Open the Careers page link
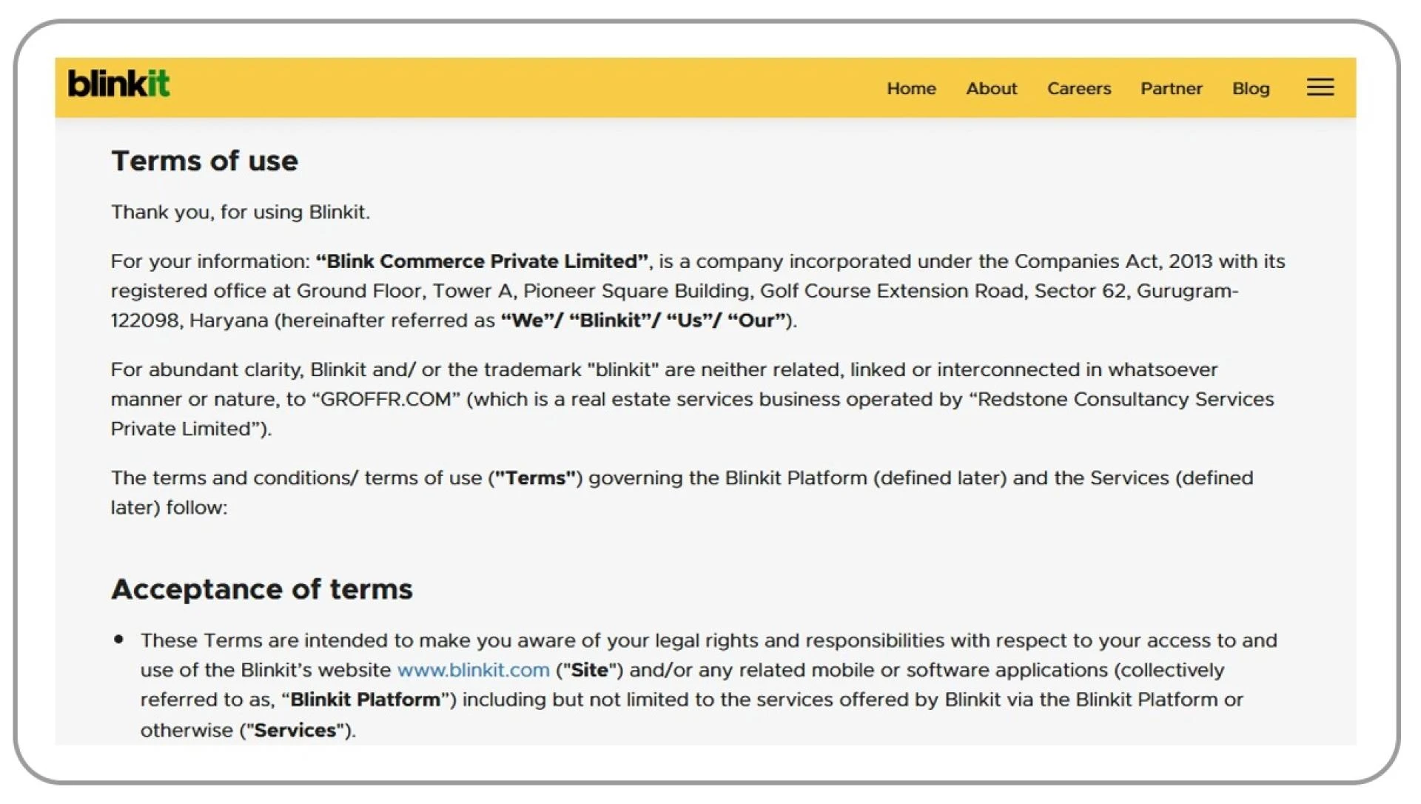 point(1079,88)
